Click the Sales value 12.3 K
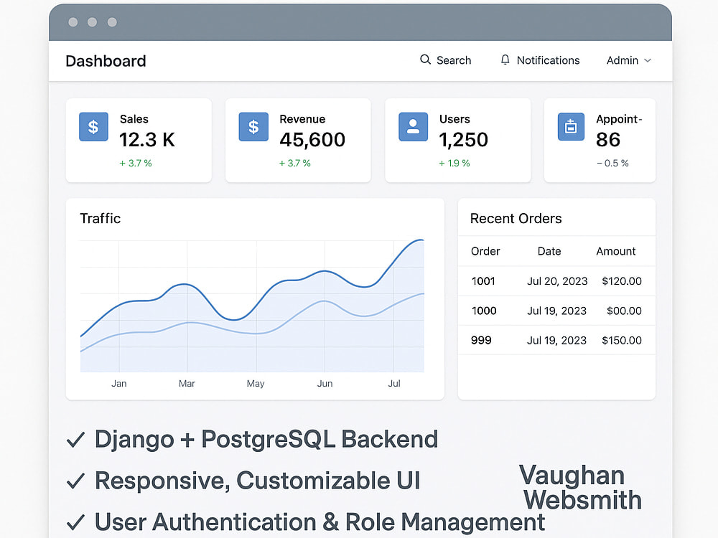The height and width of the screenshot is (538, 718). [147, 140]
